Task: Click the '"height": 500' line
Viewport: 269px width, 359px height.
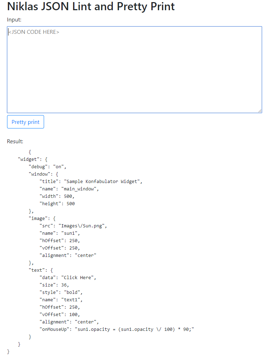Action: tap(57, 203)
